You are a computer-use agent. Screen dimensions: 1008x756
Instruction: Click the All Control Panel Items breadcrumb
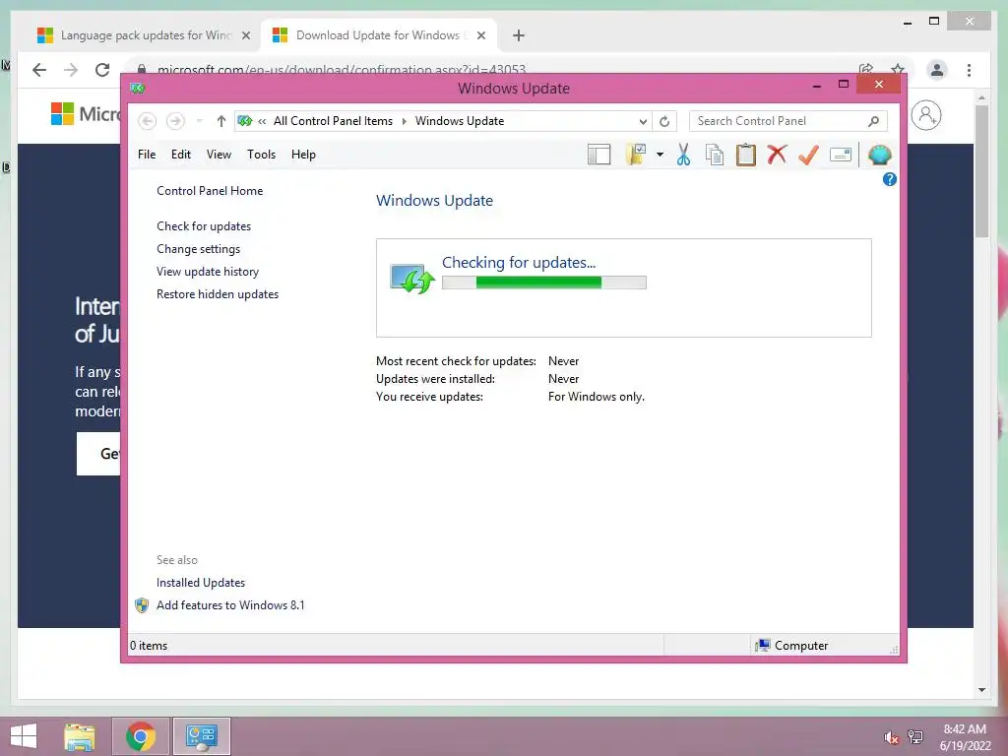point(333,121)
